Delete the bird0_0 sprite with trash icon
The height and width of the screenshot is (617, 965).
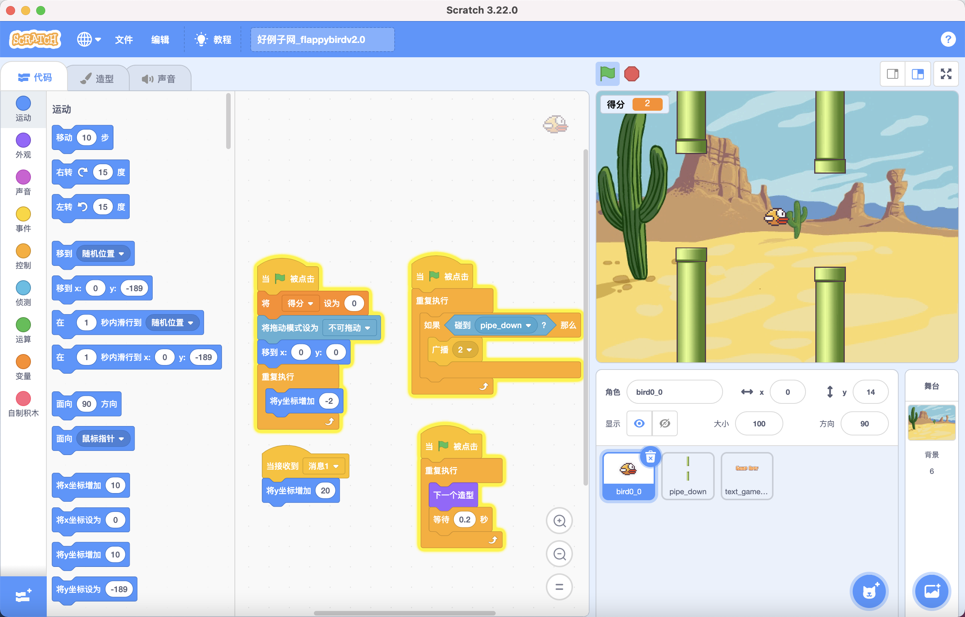pos(650,457)
